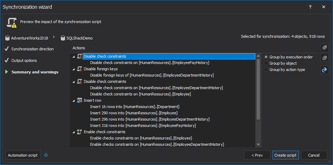Select Group by action type option
This screenshot has height=165, width=333.
[266, 70]
